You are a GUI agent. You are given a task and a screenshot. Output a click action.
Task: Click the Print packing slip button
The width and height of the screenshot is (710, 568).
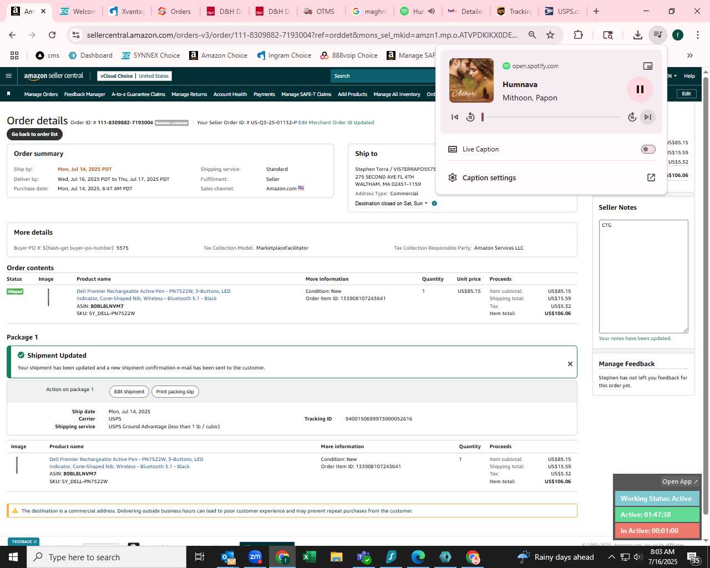[175, 392]
